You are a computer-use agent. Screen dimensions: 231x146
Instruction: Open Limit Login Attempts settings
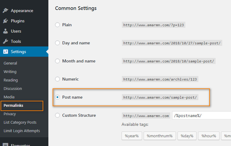pyautogui.click(x=22, y=131)
